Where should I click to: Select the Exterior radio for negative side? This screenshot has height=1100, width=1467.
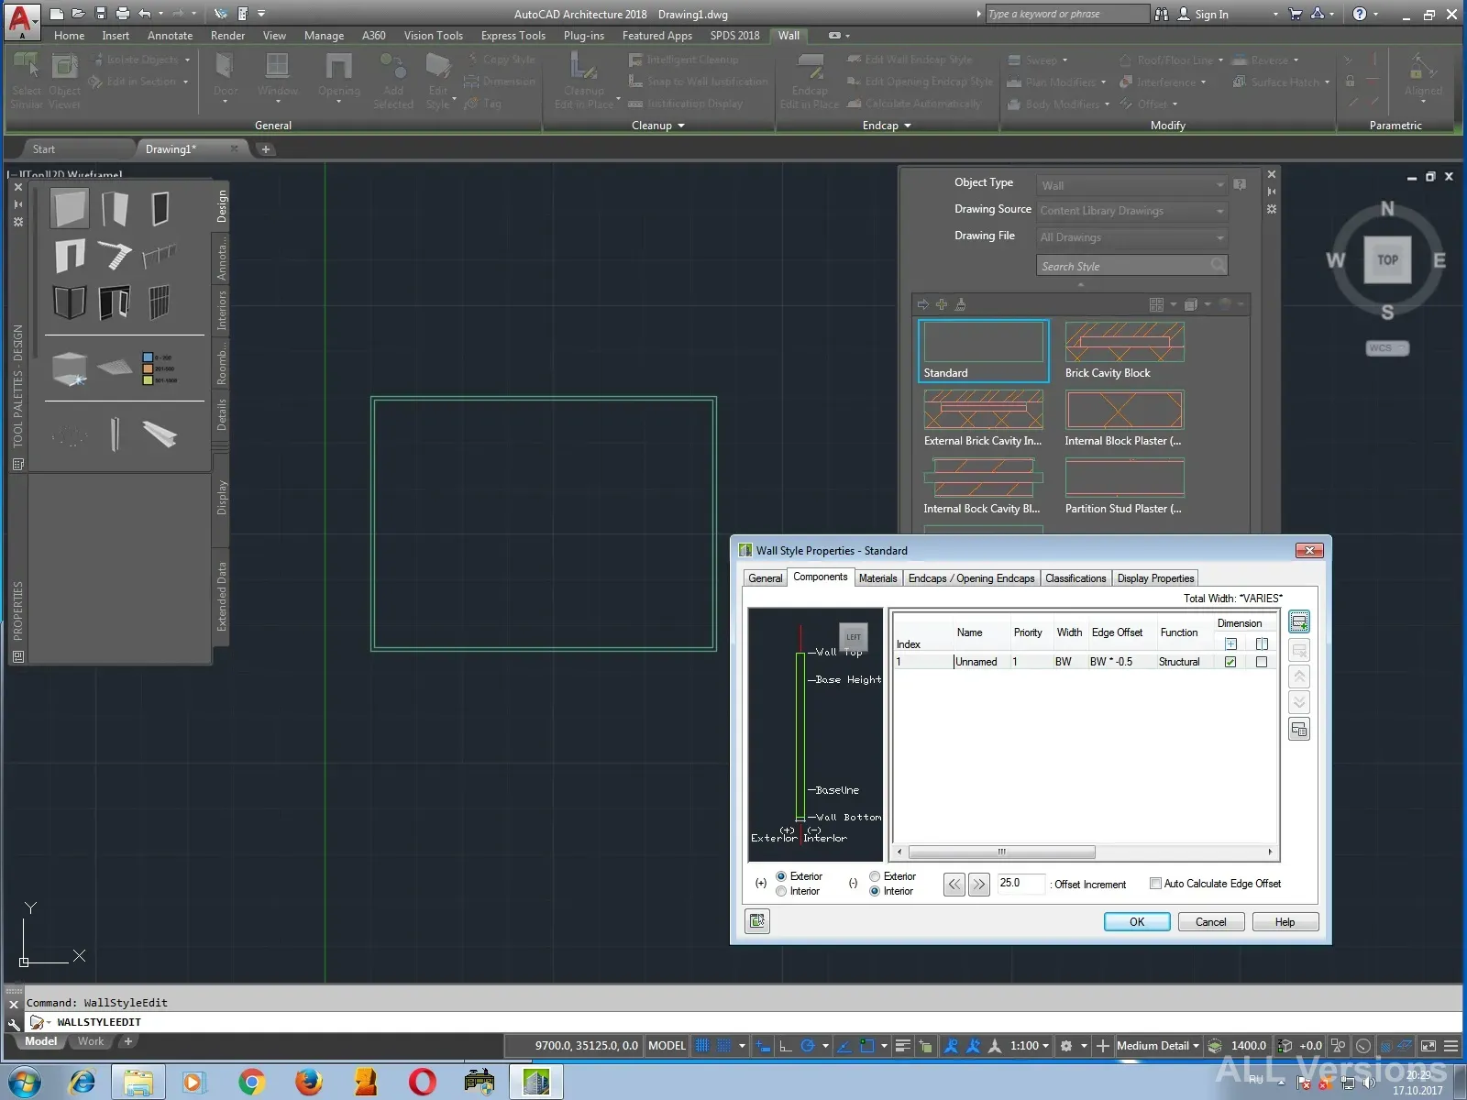point(875,876)
